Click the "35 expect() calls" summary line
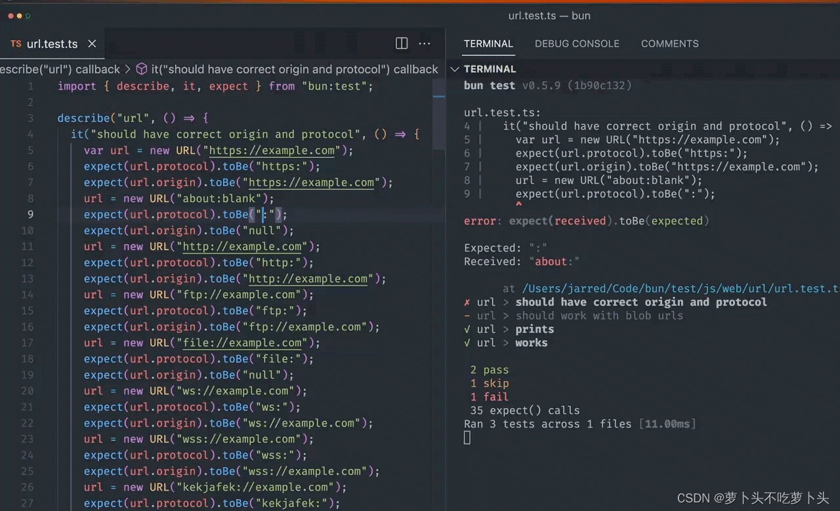 (525, 411)
